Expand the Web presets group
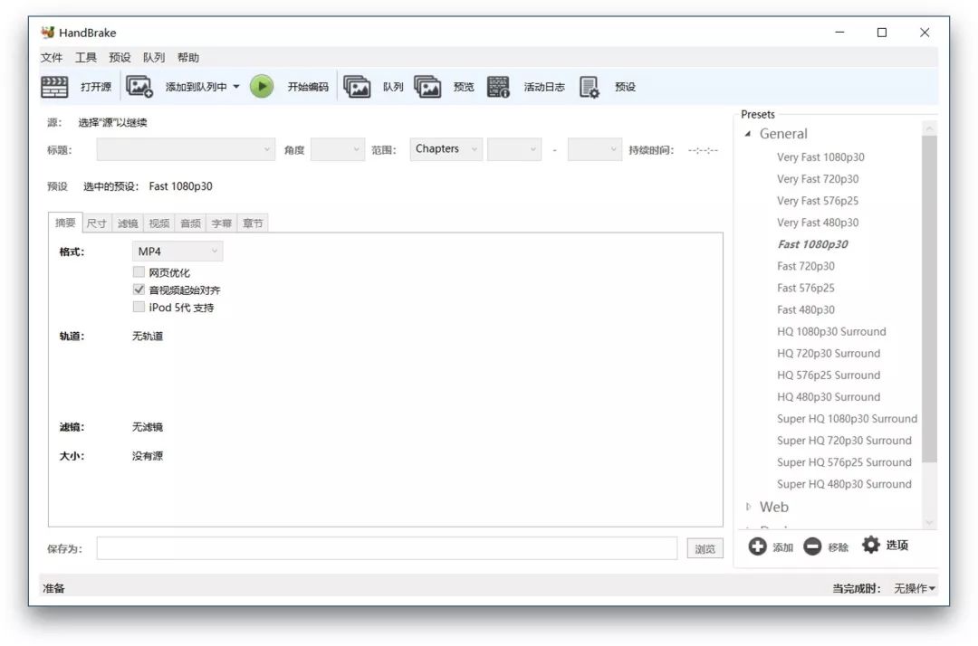The image size is (978, 646). pyautogui.click(x=748, y=507)
